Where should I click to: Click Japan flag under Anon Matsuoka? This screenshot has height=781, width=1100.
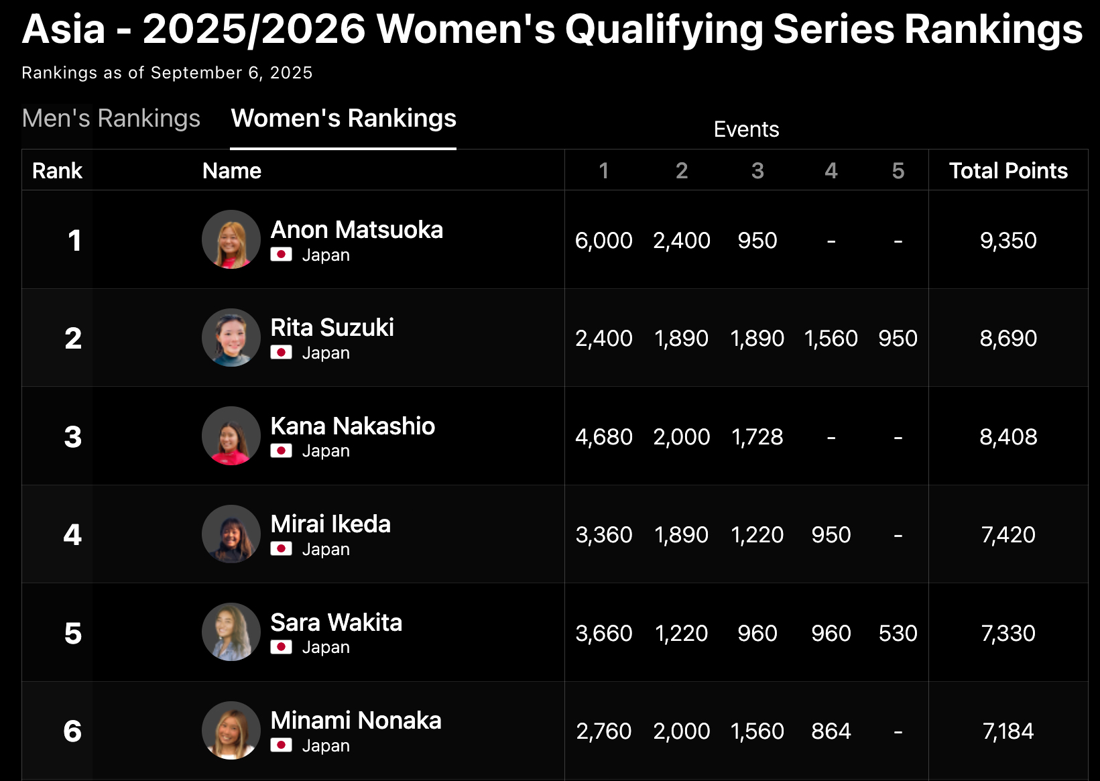coord(281,255)
